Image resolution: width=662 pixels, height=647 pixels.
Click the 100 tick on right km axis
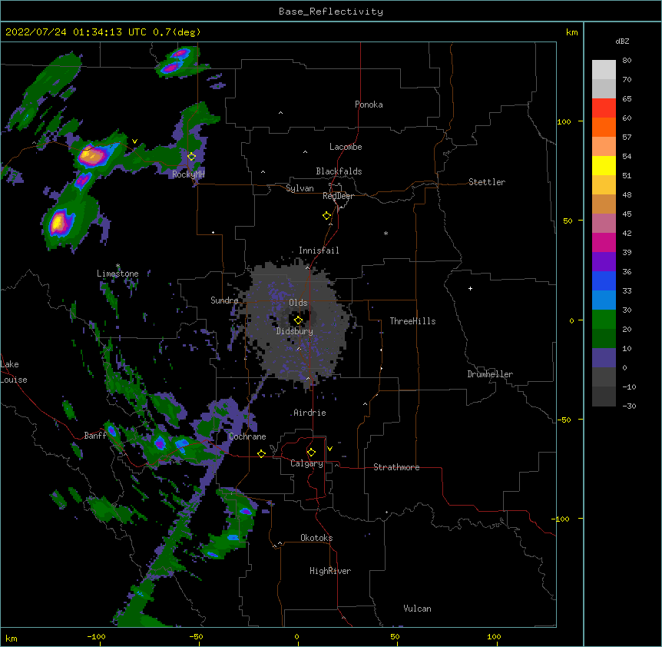pos(564,121)
